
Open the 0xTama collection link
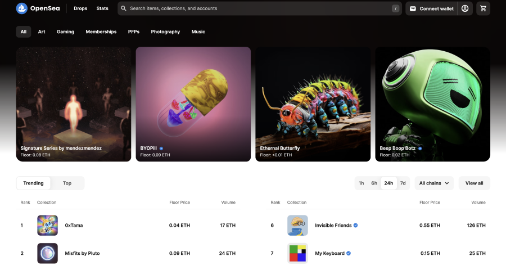point(74,225)
